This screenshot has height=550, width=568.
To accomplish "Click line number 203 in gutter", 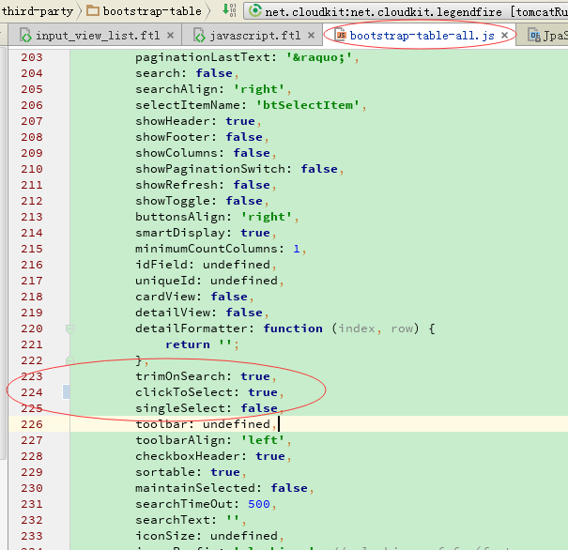I will pos(32,57).
